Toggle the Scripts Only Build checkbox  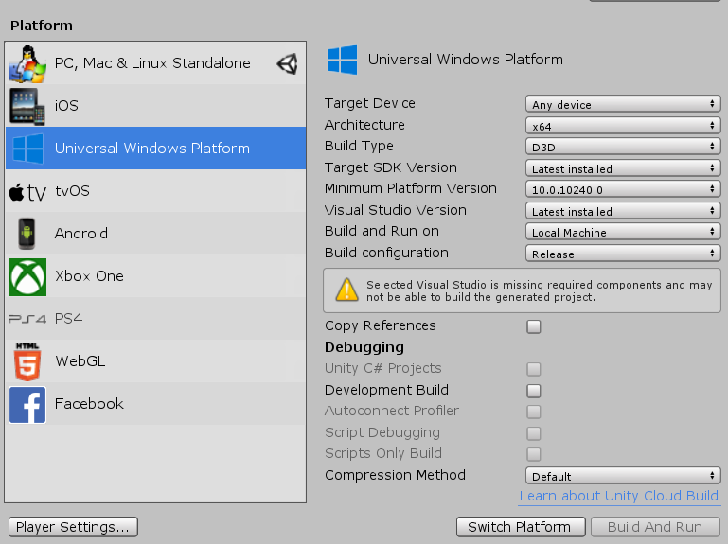(534, 454)
